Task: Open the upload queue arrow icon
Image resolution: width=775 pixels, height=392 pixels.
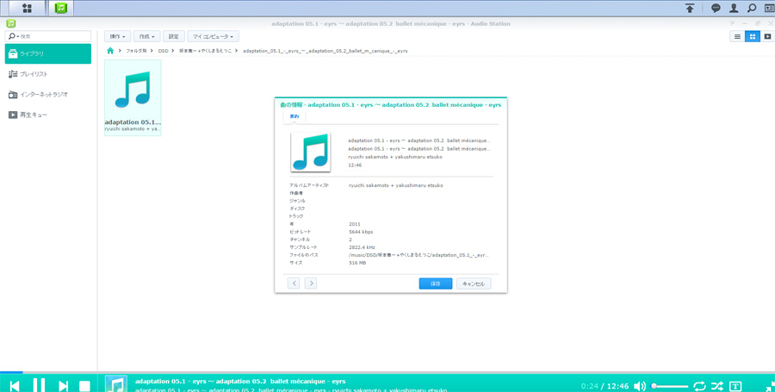Action: [690, 8]
